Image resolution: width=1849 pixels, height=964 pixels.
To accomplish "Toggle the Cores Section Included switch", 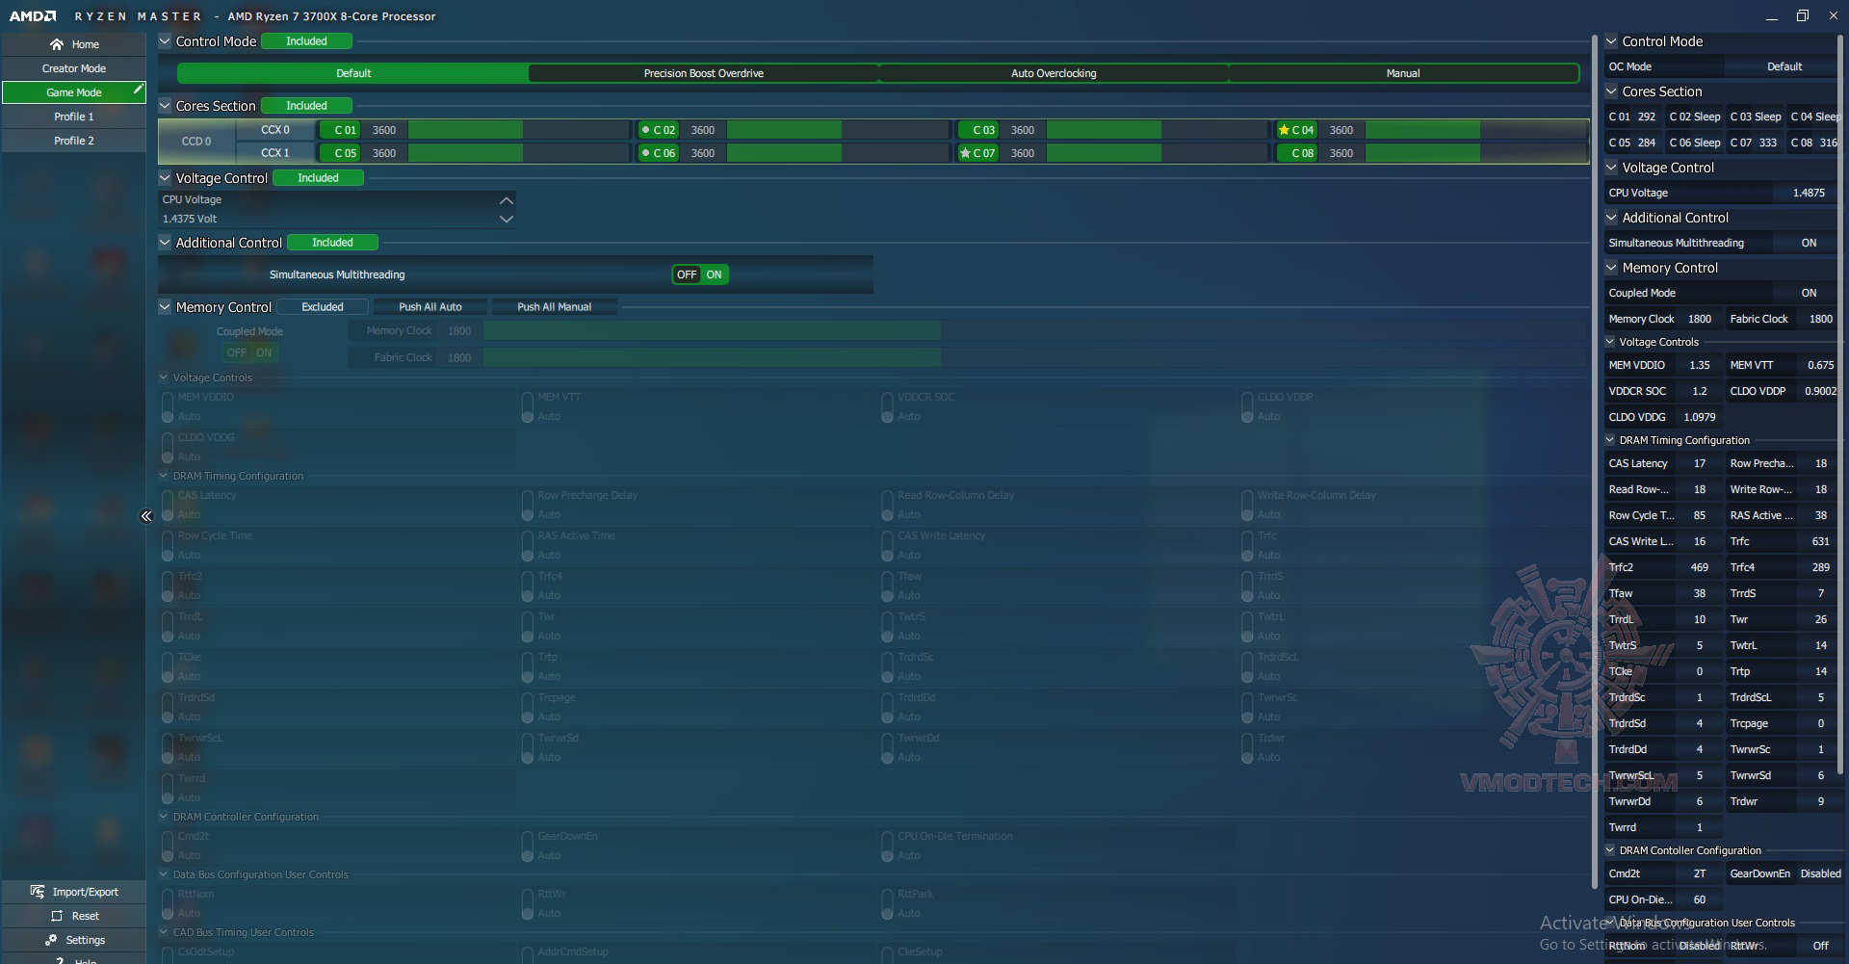I will click(306, 106).
